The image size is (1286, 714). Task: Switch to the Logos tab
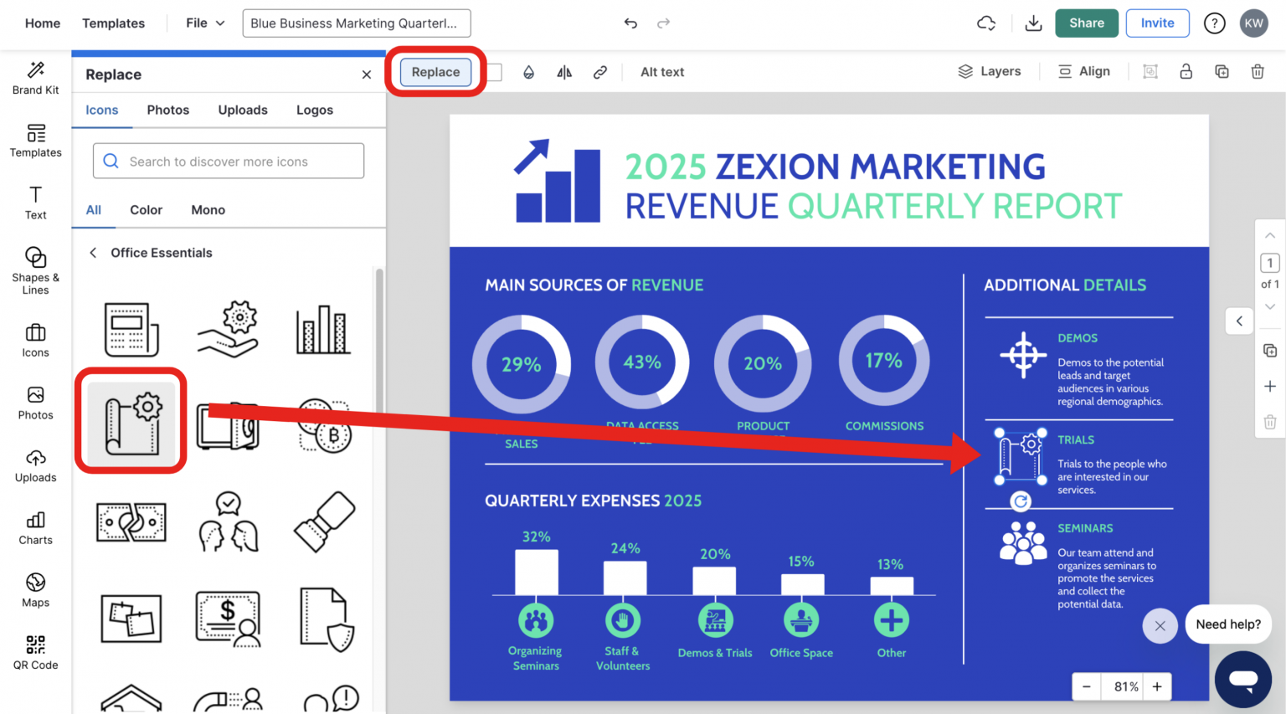314,110
